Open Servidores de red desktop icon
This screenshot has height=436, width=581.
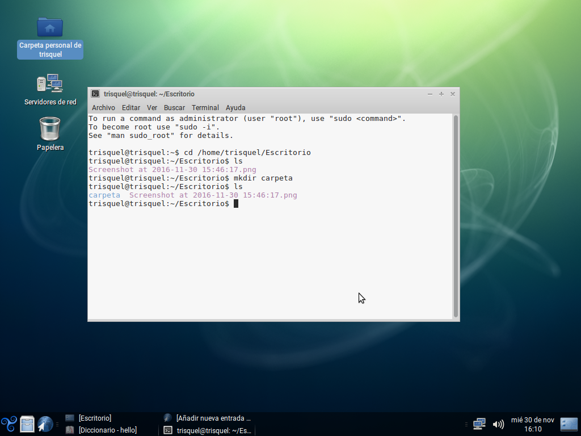[50, 83]
